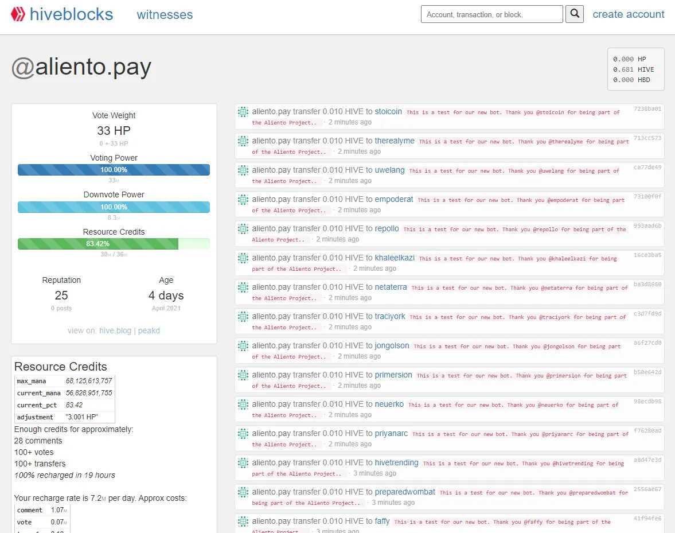Click the Reputation value 25
Viewport: 675px width, 533px height.
coord(61,295)
